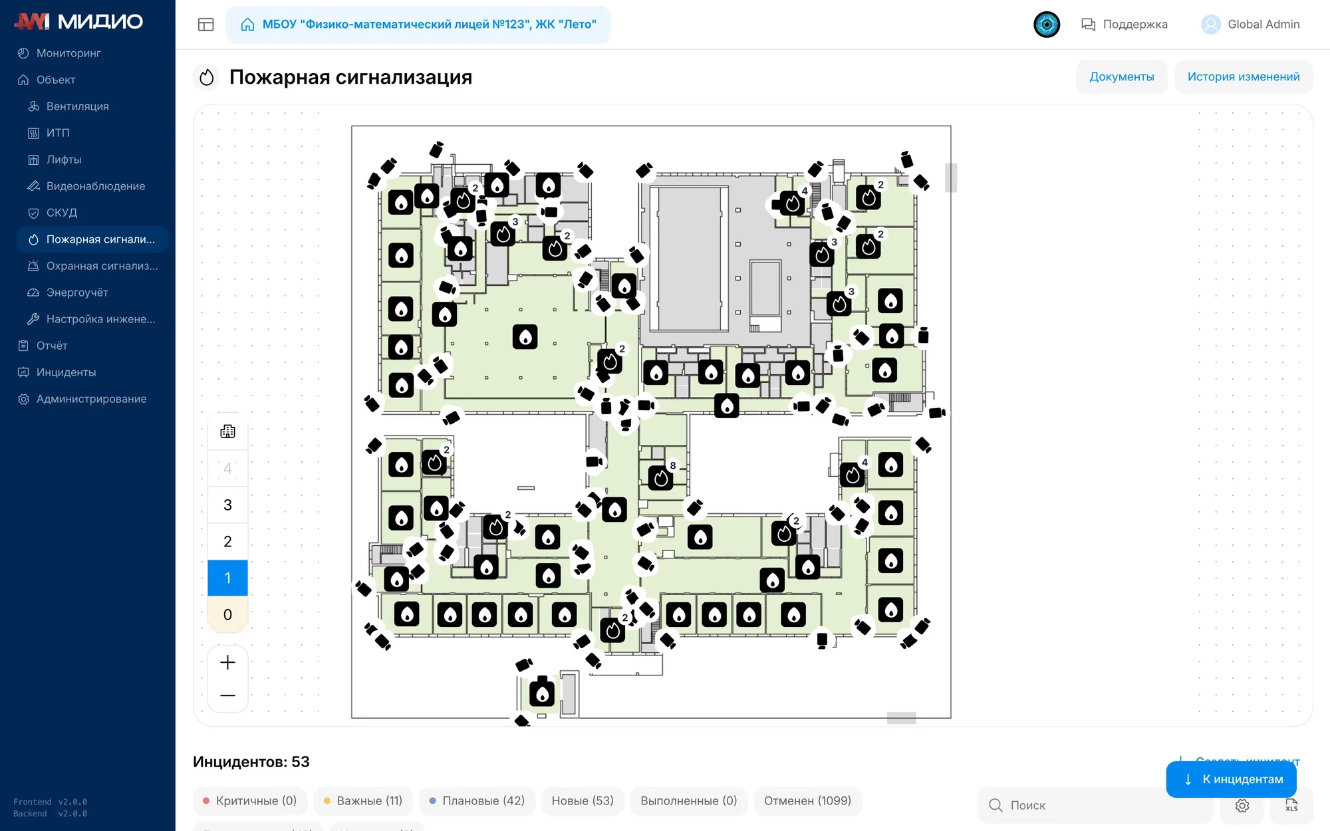This screenshot has height=831, width=1330.
Task: Open Лифты sidebar item
Action: tap(64, 160)
